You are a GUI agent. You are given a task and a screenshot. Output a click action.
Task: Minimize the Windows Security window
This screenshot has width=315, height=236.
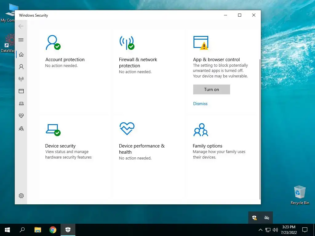(225, 15)
